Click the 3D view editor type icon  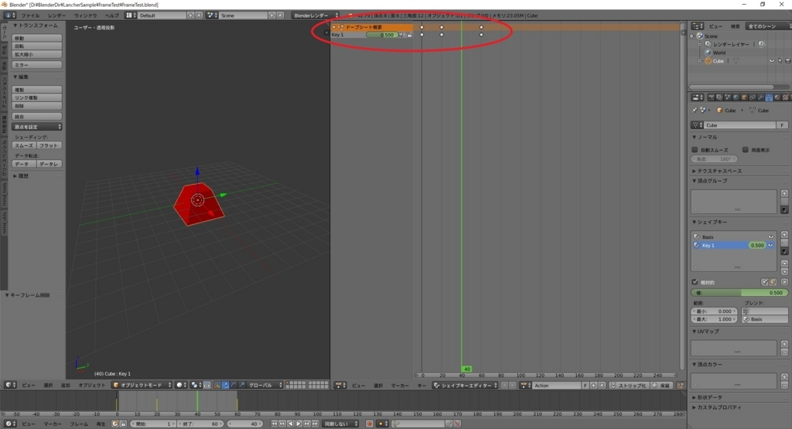[x=9, y=385]
